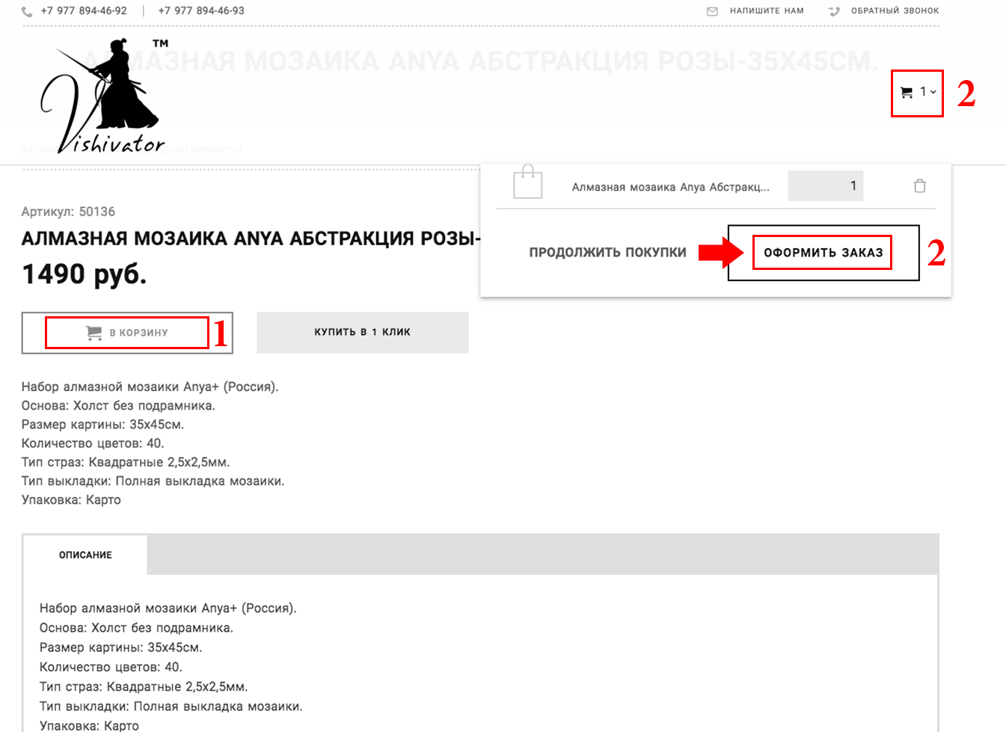Open the shopping cart icon in header
The image size is (1006, 732).
tap(907, 93)
